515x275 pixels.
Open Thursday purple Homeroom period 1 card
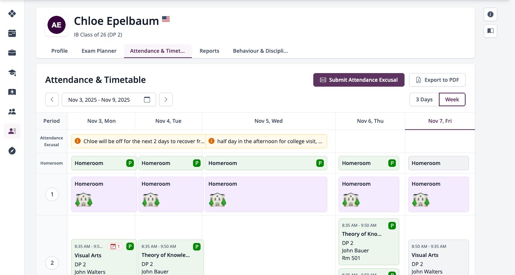point(369,194)
